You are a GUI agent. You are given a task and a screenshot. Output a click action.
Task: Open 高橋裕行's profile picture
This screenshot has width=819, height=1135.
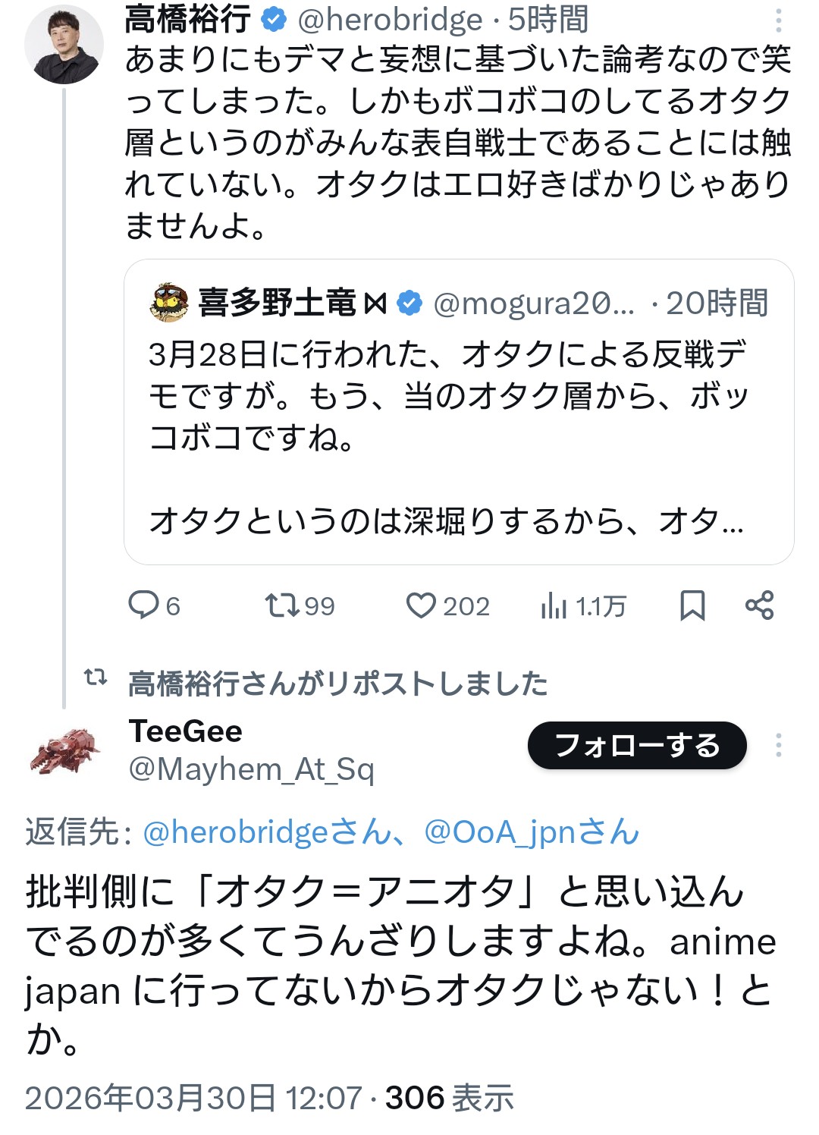click(64, 44)
